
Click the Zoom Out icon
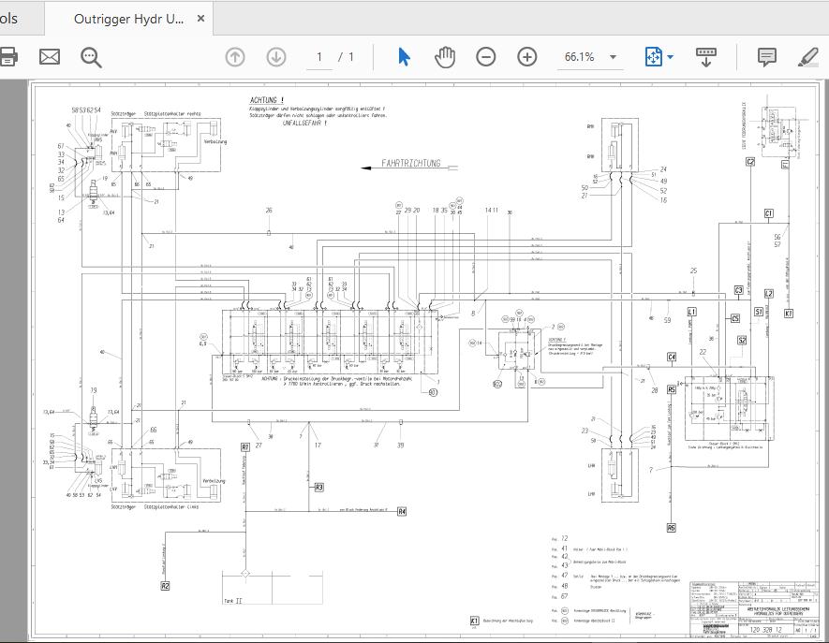[x=485, y=56]
